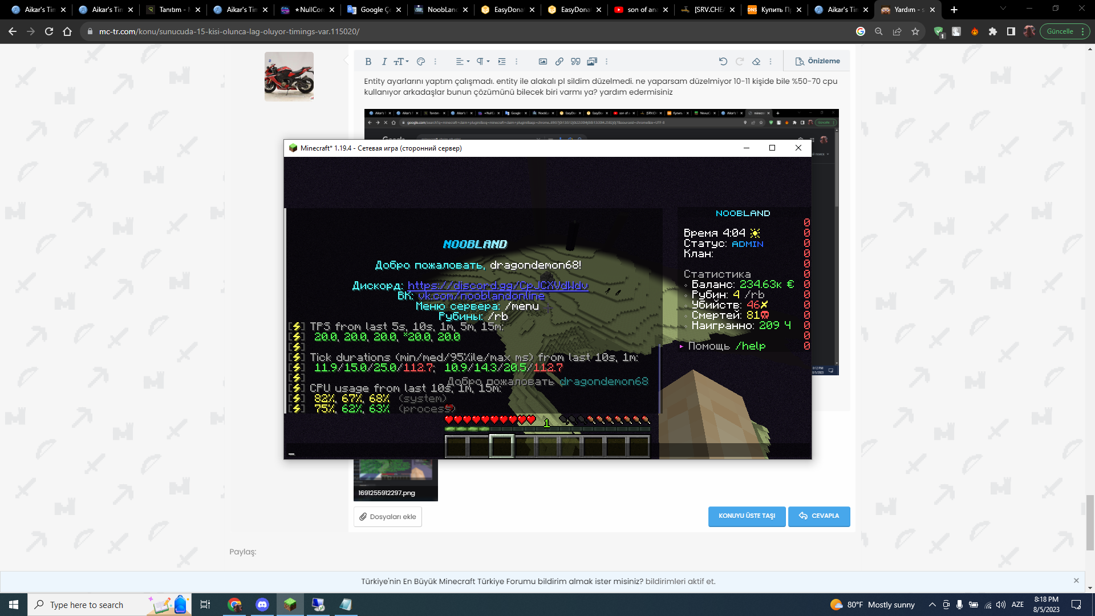Viewport: 1095px width, 616px height.
Task: Click the attached 1691255912297.png thumbnail
Action: point(396,480)
